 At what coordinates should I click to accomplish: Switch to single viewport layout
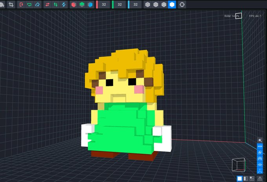coord(240,178)
